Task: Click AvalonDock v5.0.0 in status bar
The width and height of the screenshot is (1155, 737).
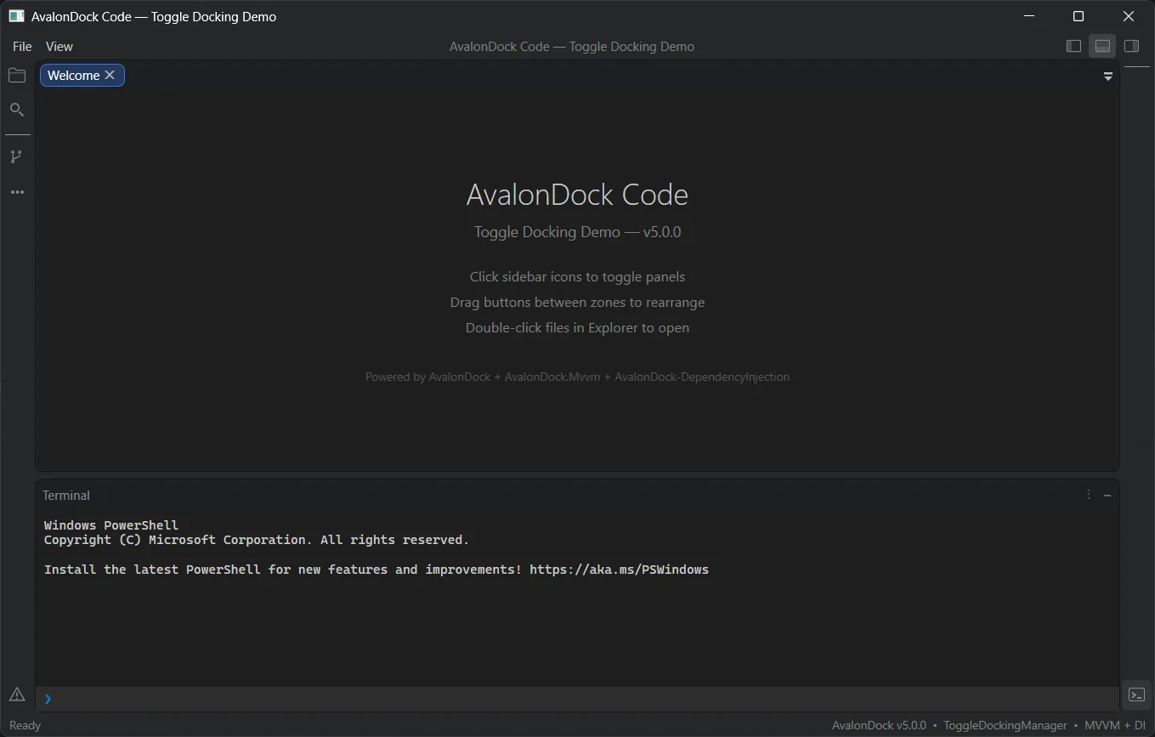Action: pyautogui.click(x=879, y=725)
